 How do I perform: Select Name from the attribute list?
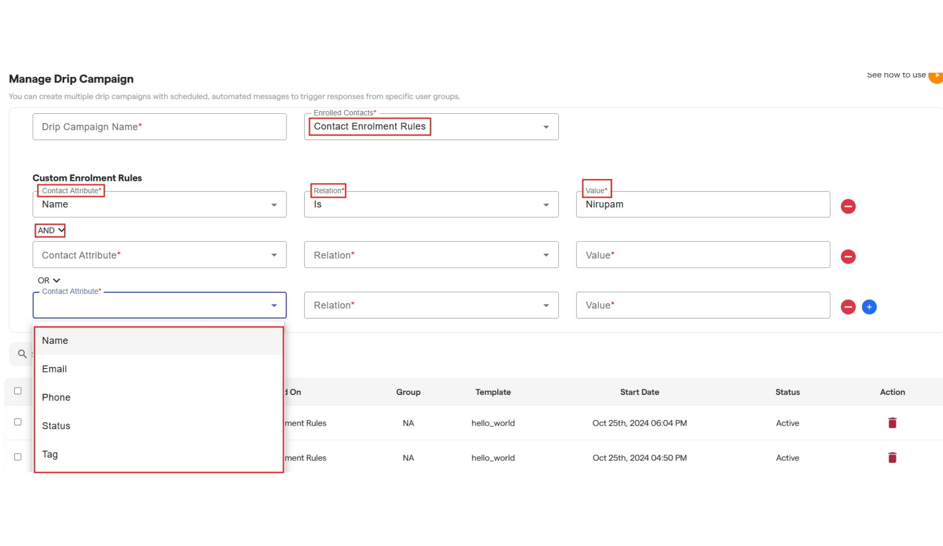158,341
